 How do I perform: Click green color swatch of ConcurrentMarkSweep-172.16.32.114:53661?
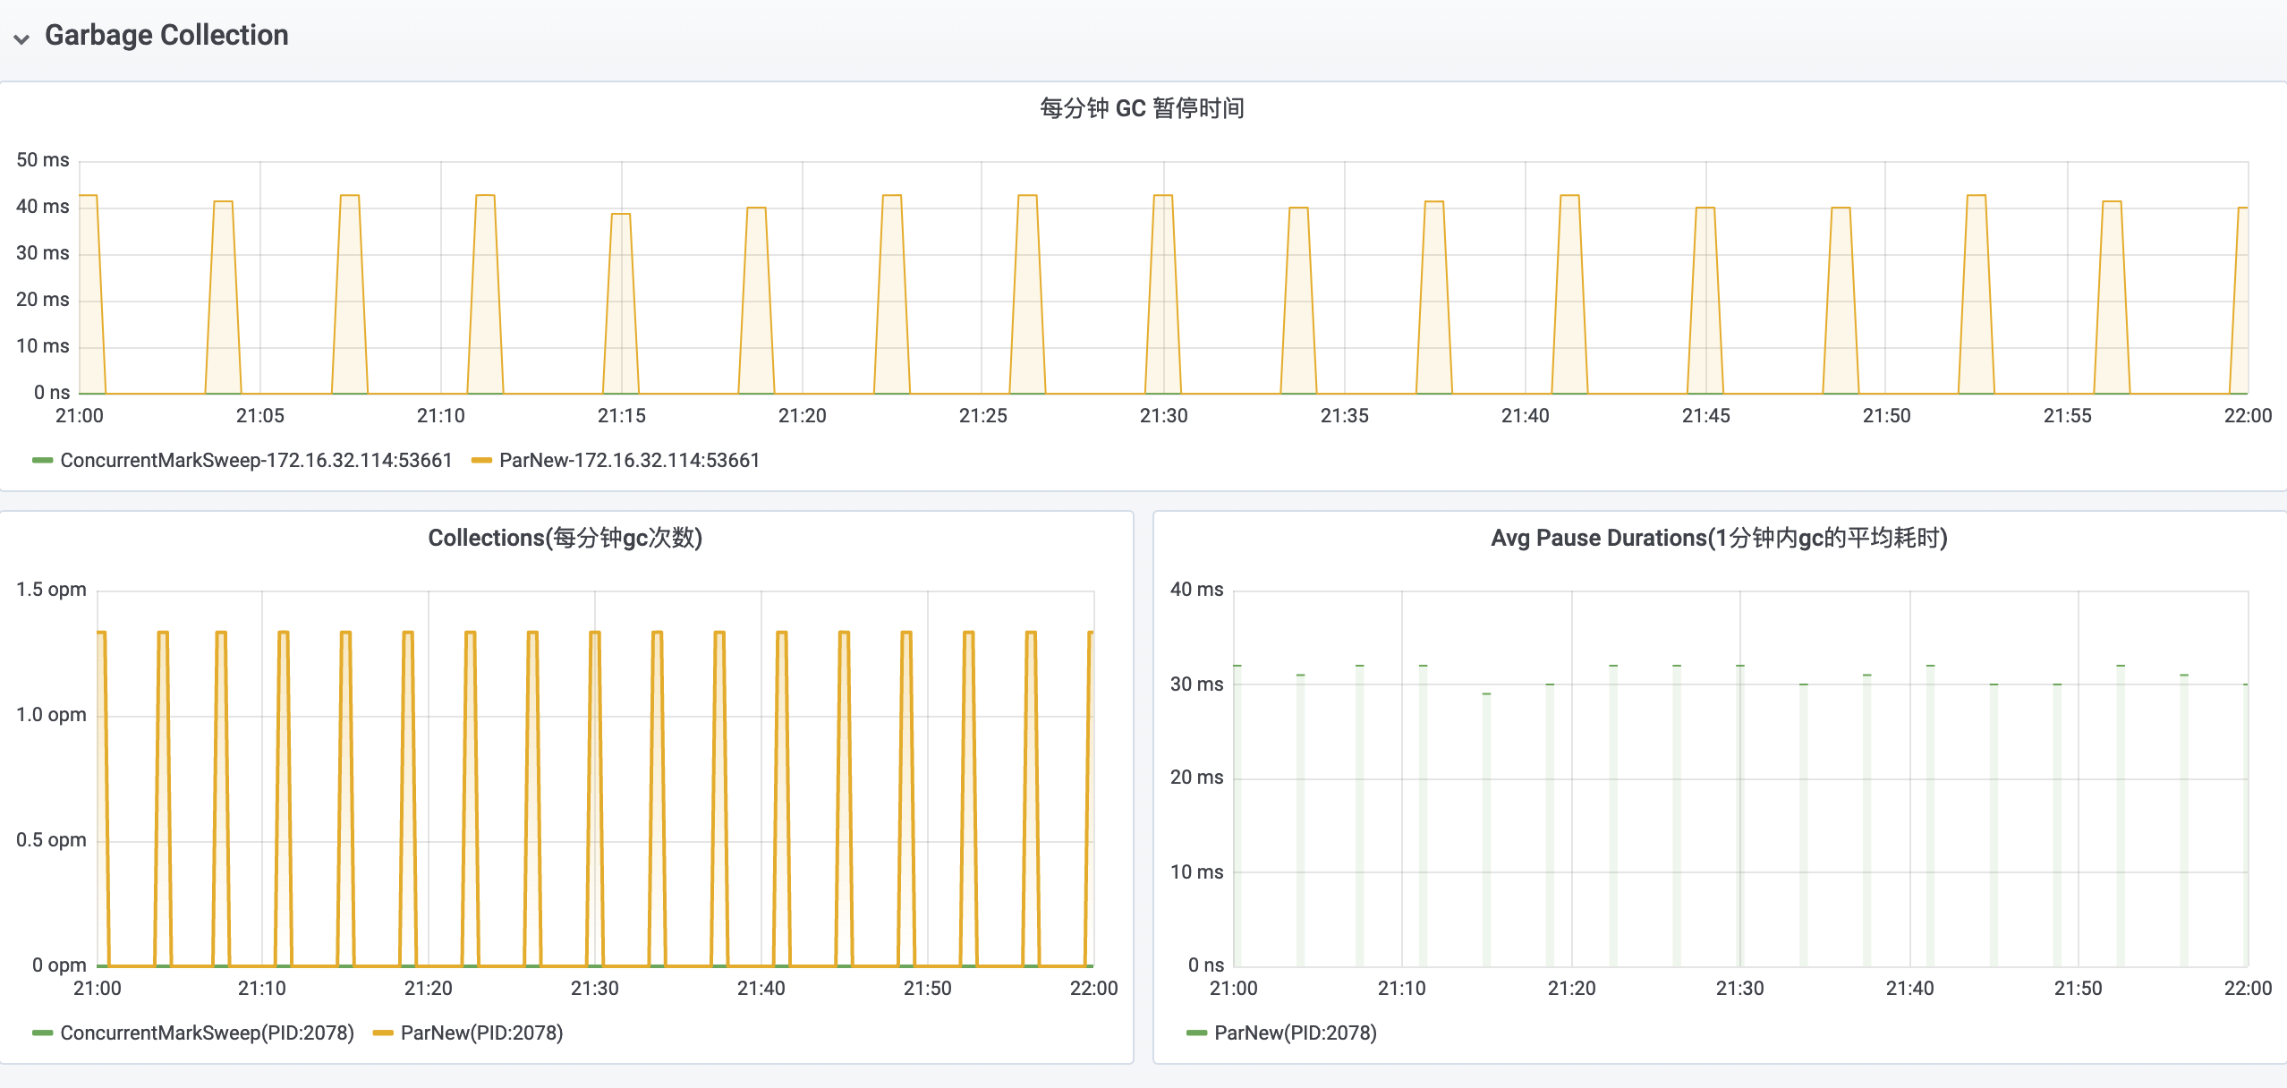coord(42,460)
